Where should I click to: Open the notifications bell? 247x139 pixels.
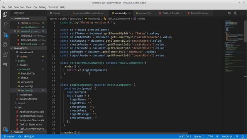point(243,136)
